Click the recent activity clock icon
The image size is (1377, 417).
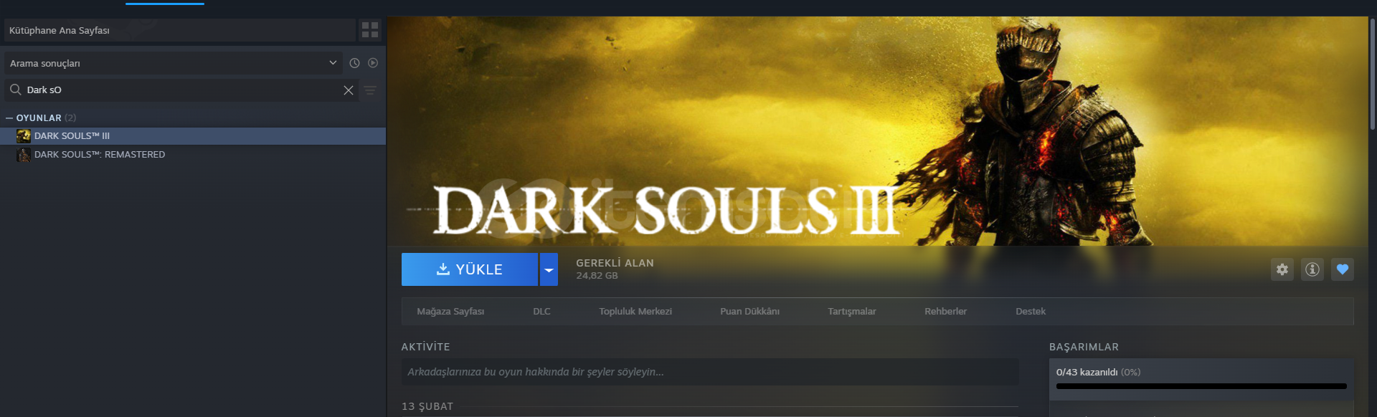354,63
